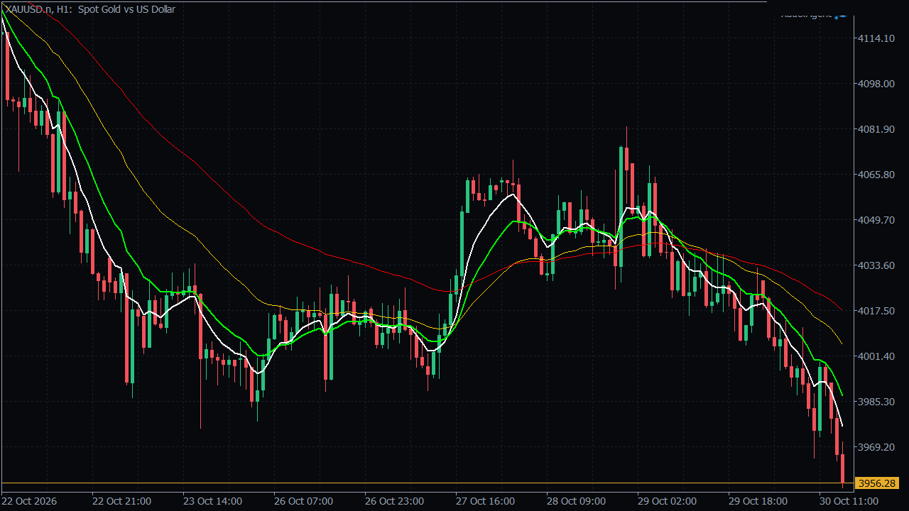Viewport: 909px width, 511px height.
Task: Click the 3985.30 price axis value
Action: [876, 402]
